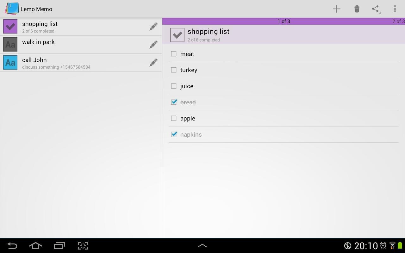Switch to the '2 of 3' page tab
This screenshot has height=253, width=405.
[398, 21]
